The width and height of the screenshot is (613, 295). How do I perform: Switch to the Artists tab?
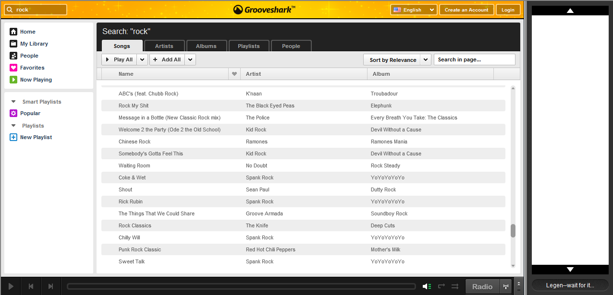164,46
